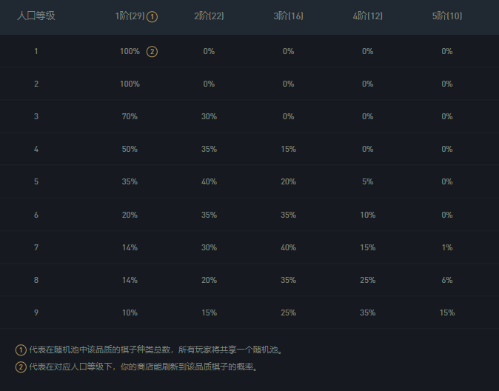Select the 人口等级 column header

point(36,16)
